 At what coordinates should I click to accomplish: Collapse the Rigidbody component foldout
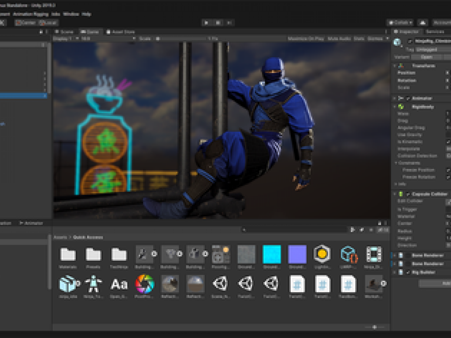(x=395, y=107)
